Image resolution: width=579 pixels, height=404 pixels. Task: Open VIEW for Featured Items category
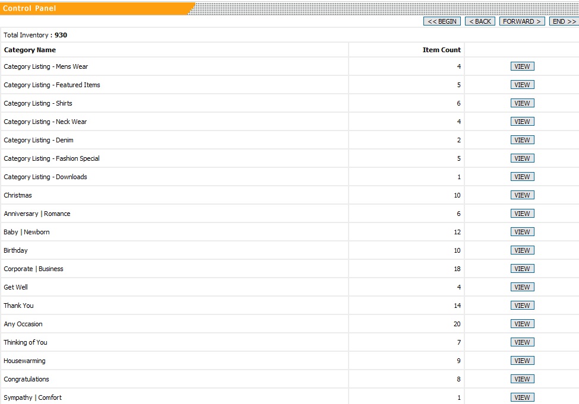click(522, 85)
